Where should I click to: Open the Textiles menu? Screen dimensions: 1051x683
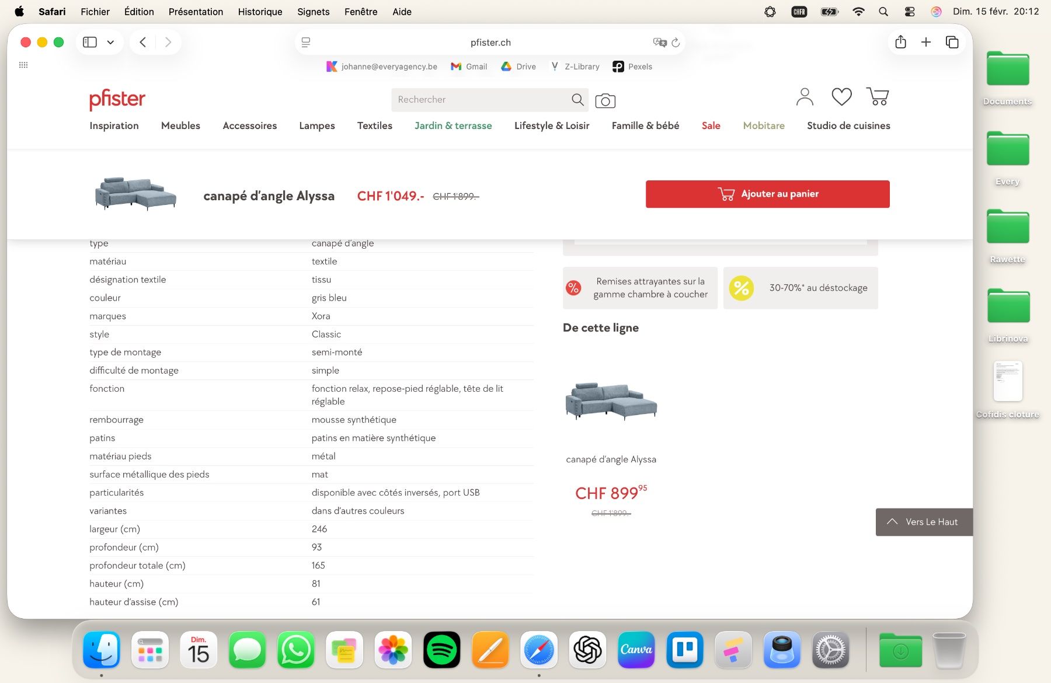point(375,126)
